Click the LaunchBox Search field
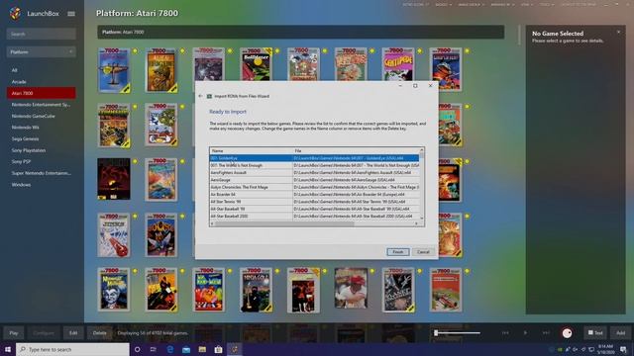634x356 pixels. 42,34
